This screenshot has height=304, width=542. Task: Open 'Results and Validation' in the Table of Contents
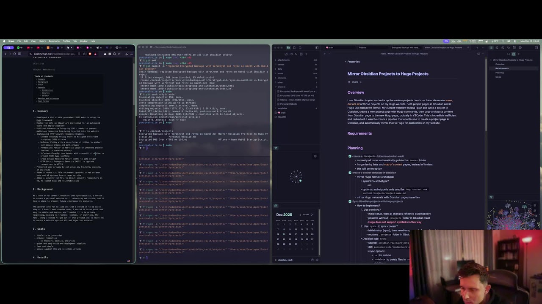click(x=49, y=98)
